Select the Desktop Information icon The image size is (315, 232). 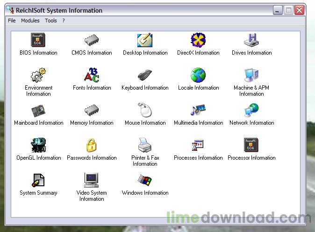click(145, 40)
